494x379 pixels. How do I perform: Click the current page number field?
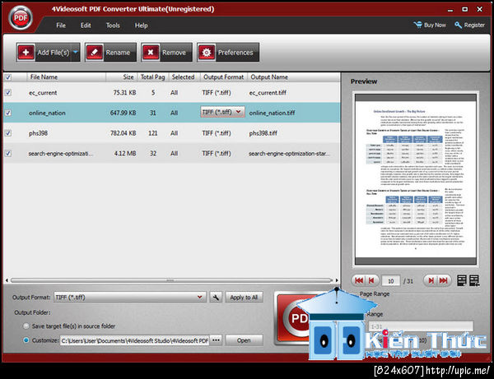390,281
